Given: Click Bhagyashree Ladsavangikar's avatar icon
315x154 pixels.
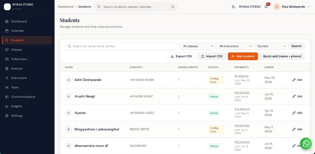Looking at the screenshot, I should point(69,129).
